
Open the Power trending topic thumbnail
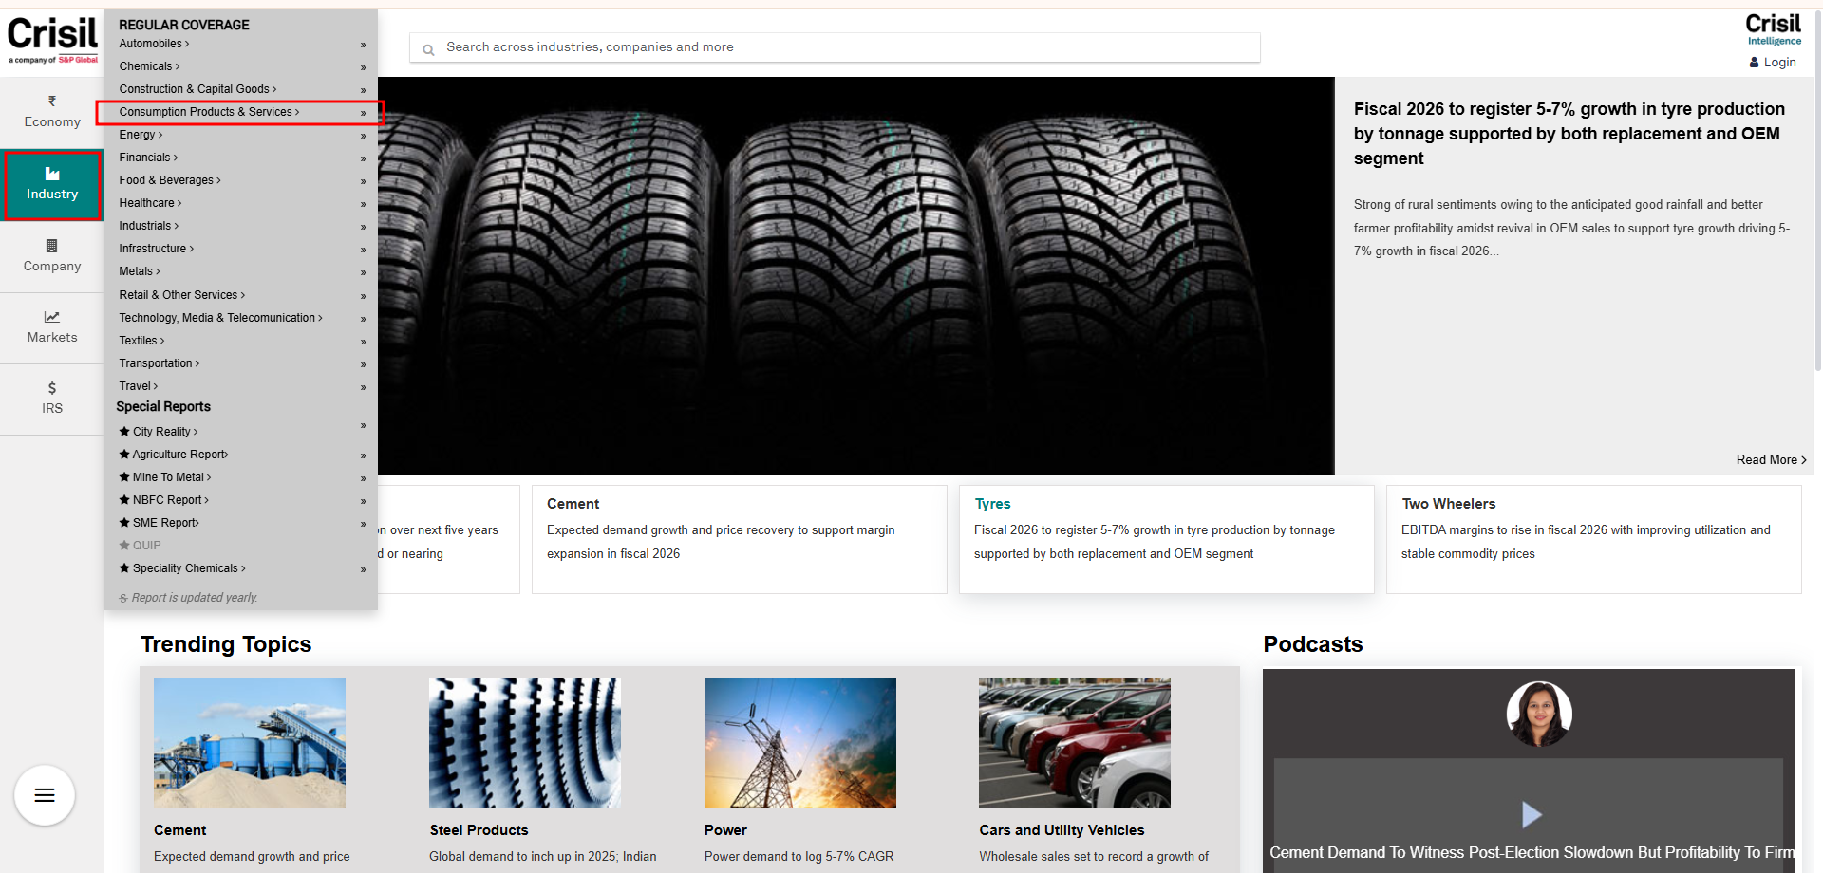click(799, 743)
